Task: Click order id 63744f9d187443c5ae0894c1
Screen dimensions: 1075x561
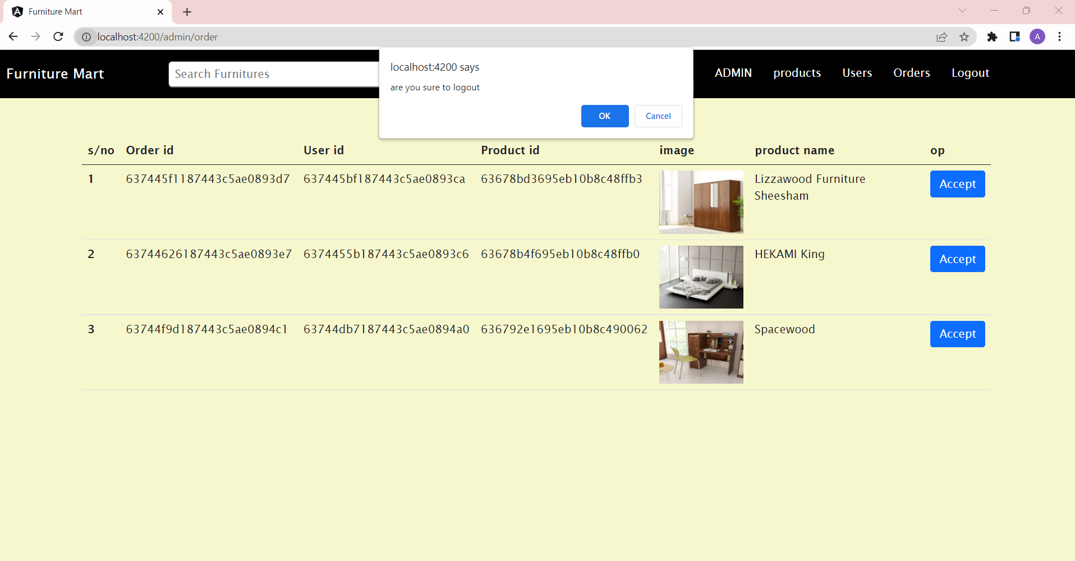Action: point(206,329)
